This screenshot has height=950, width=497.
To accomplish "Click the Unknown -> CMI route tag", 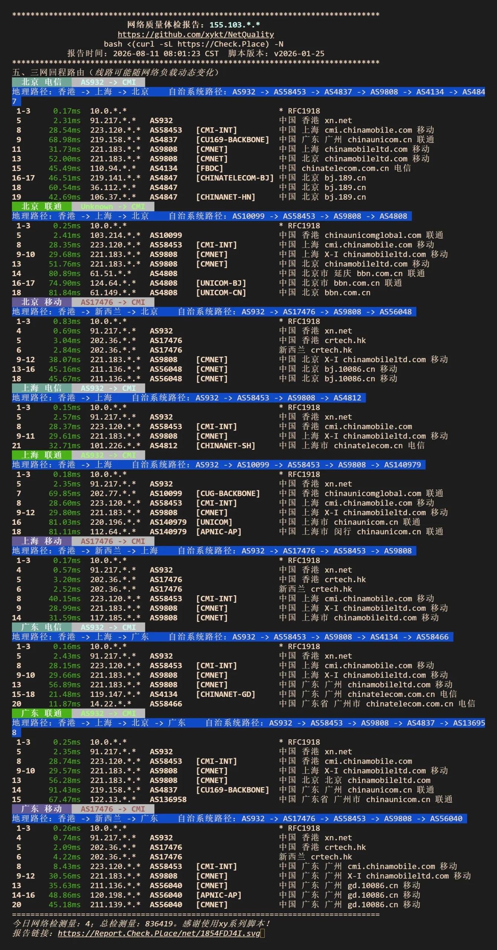I will 113,206.
